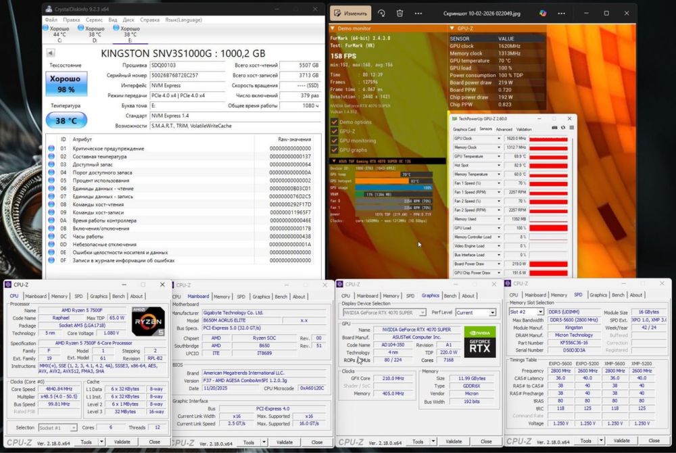Open the GPU Clock sensor dropdown arrow

[499, 139]
